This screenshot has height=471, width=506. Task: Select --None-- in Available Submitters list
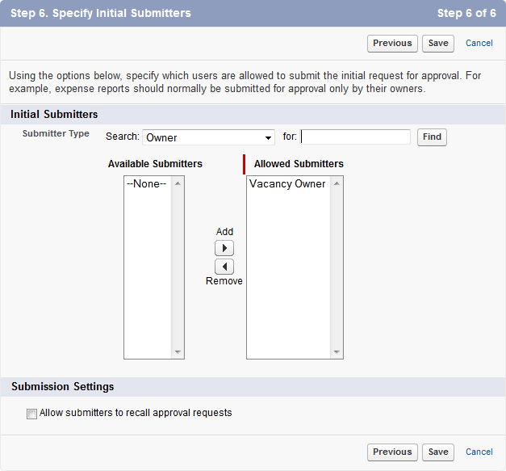(146, 184)
